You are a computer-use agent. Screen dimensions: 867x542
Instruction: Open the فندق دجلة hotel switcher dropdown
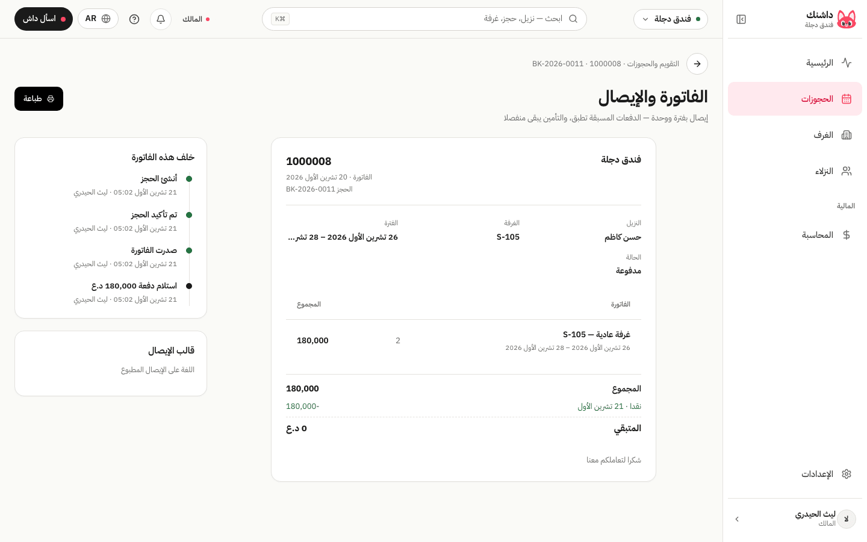coord(671,19)
